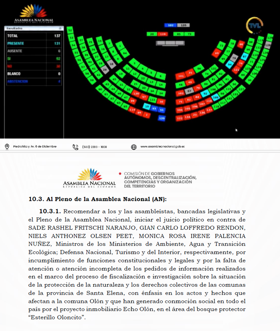Select the NO 30 row
Screen dimensions: 280x331
point(34,66)
